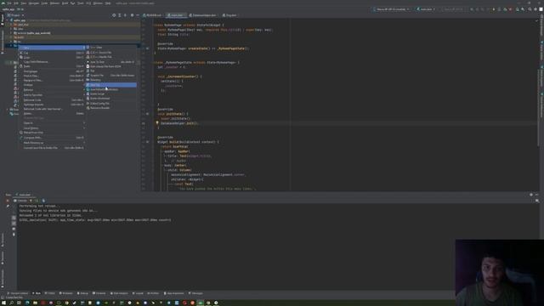Image resolution: width=544 pixels, height=306 pixels.
Task: Open Windows Start menu
Action: [3, 303]
